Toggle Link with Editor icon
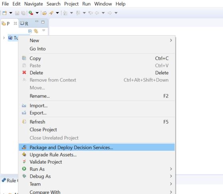This screenshot has height=194, width=223. tap(36, 31)
